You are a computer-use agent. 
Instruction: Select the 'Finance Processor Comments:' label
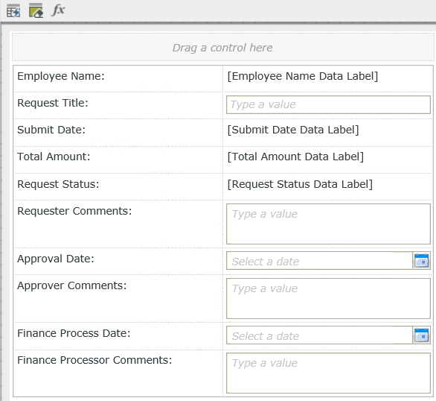click(x=94, y=360)
